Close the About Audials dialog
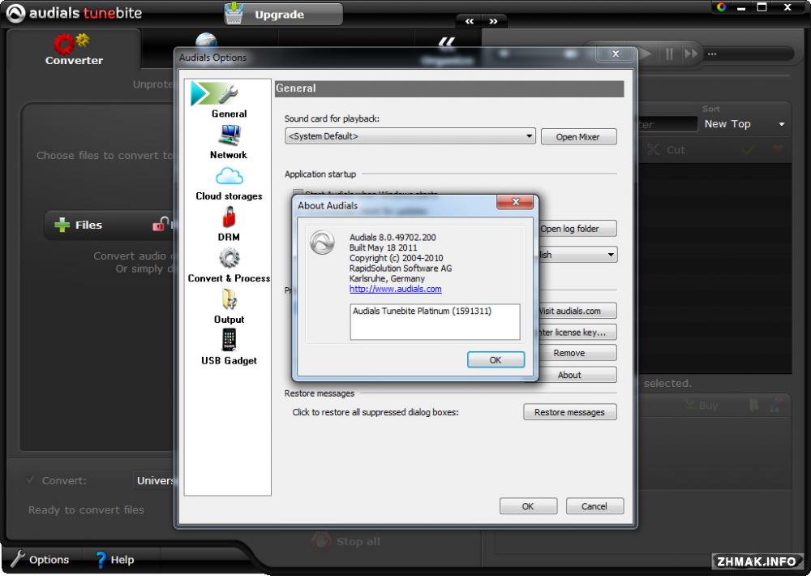The image size is (811, 576). (515, 202)
